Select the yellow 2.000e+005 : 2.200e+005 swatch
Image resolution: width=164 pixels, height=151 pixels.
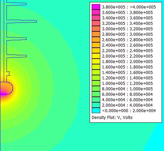(x=96, y=56)
